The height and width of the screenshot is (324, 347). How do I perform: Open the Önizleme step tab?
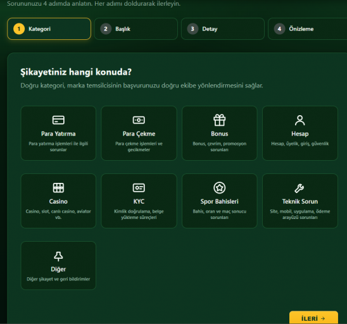308,29
